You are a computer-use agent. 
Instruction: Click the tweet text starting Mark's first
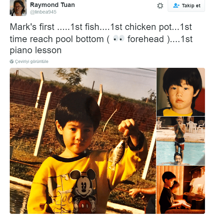(x=101, y=38)
